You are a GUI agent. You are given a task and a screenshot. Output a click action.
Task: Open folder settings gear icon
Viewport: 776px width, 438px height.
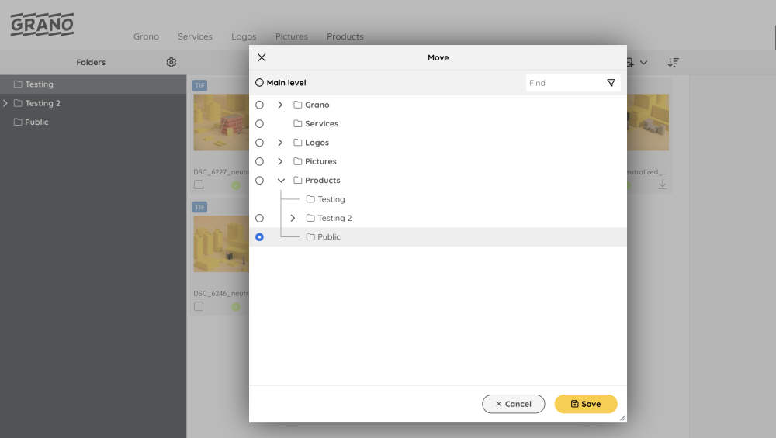(171, 62)
